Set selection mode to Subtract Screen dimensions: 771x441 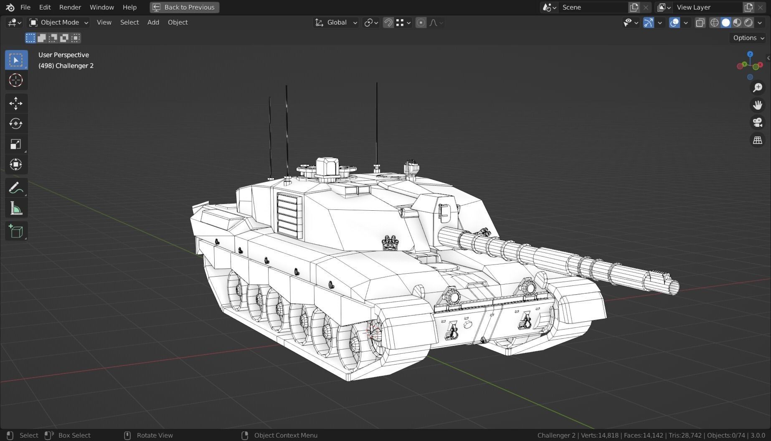pos(53,38)
